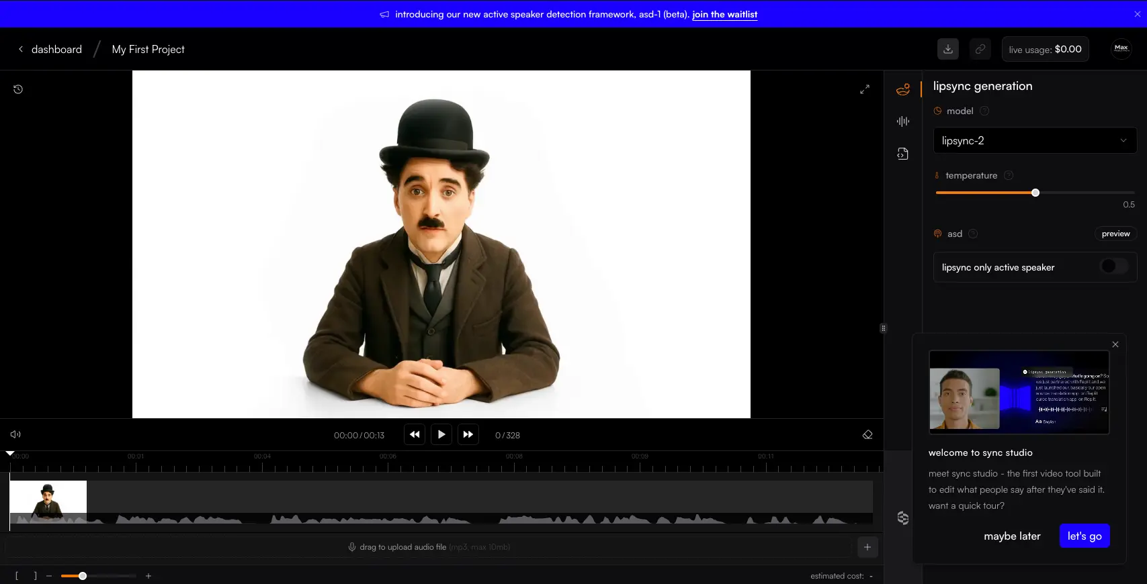Mute the video volume icon
Image resolution: width=1147 pixels, height=584 pixels.
[x=15, y=434]
